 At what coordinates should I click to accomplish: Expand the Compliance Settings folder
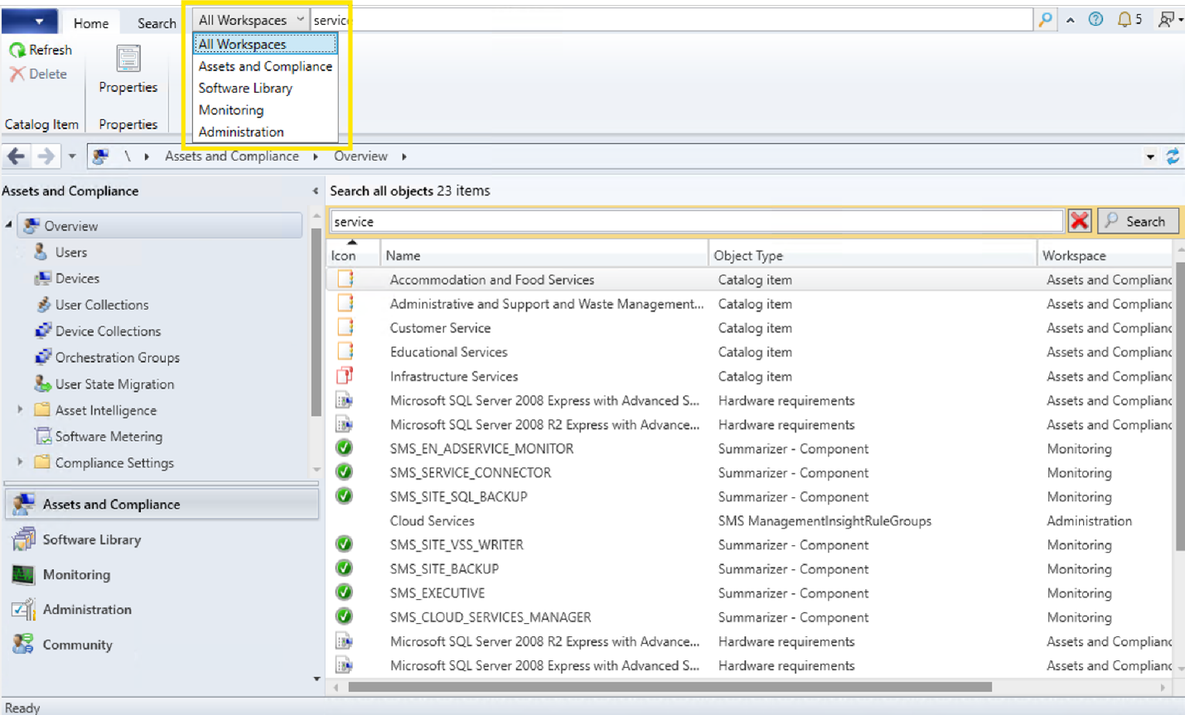[20, 462]
